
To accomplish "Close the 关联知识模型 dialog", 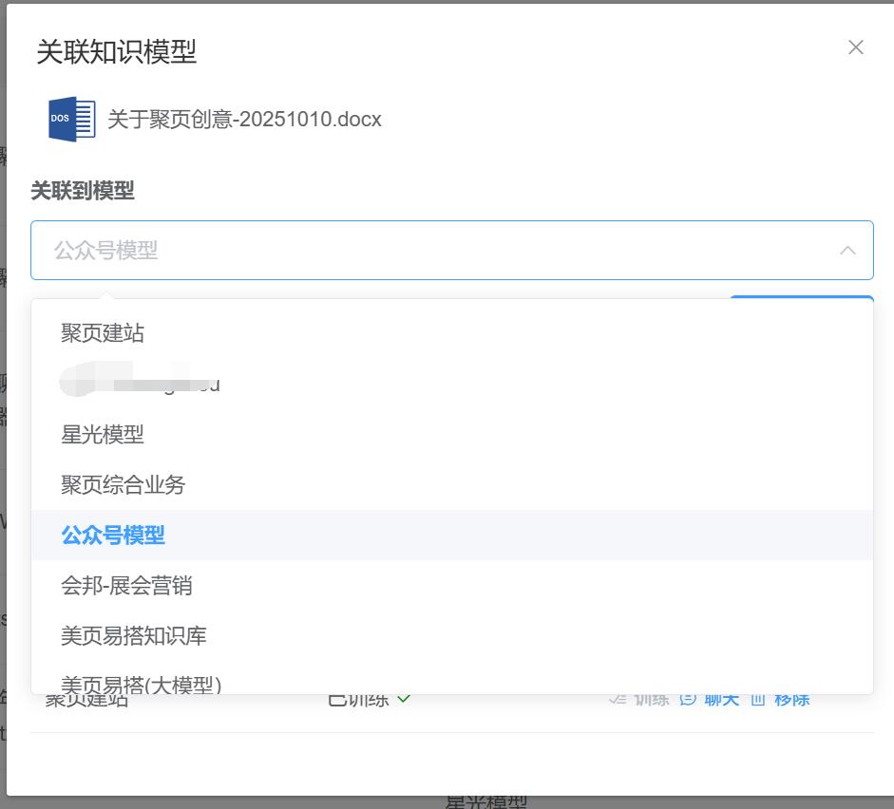I will point(855,47).
